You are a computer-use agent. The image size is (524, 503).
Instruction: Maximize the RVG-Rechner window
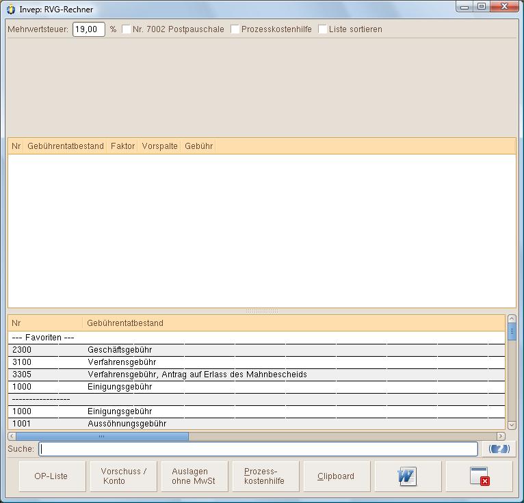[482, 6]
